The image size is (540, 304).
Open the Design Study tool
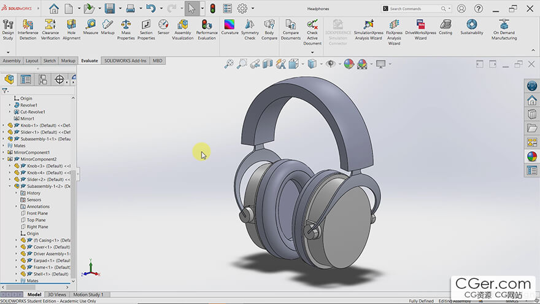(8, 29)
